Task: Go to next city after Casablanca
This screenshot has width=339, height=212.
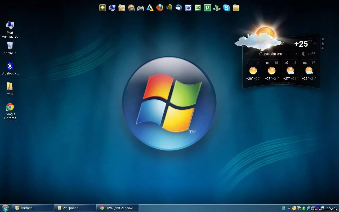Action: click(296, 54)
